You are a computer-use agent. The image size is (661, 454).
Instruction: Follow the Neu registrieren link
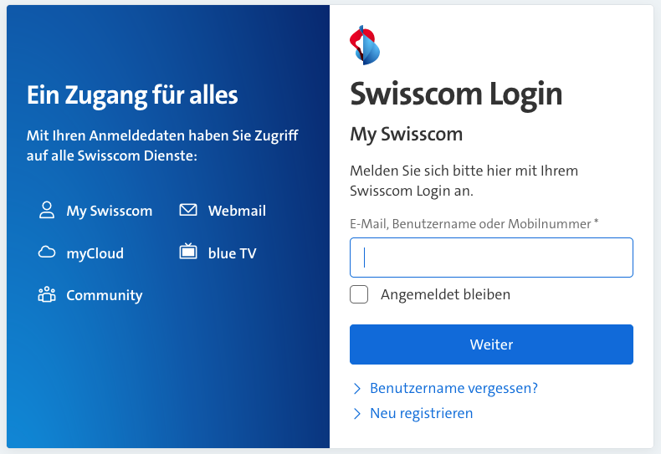pyautogui.click(x=421, y=414)
